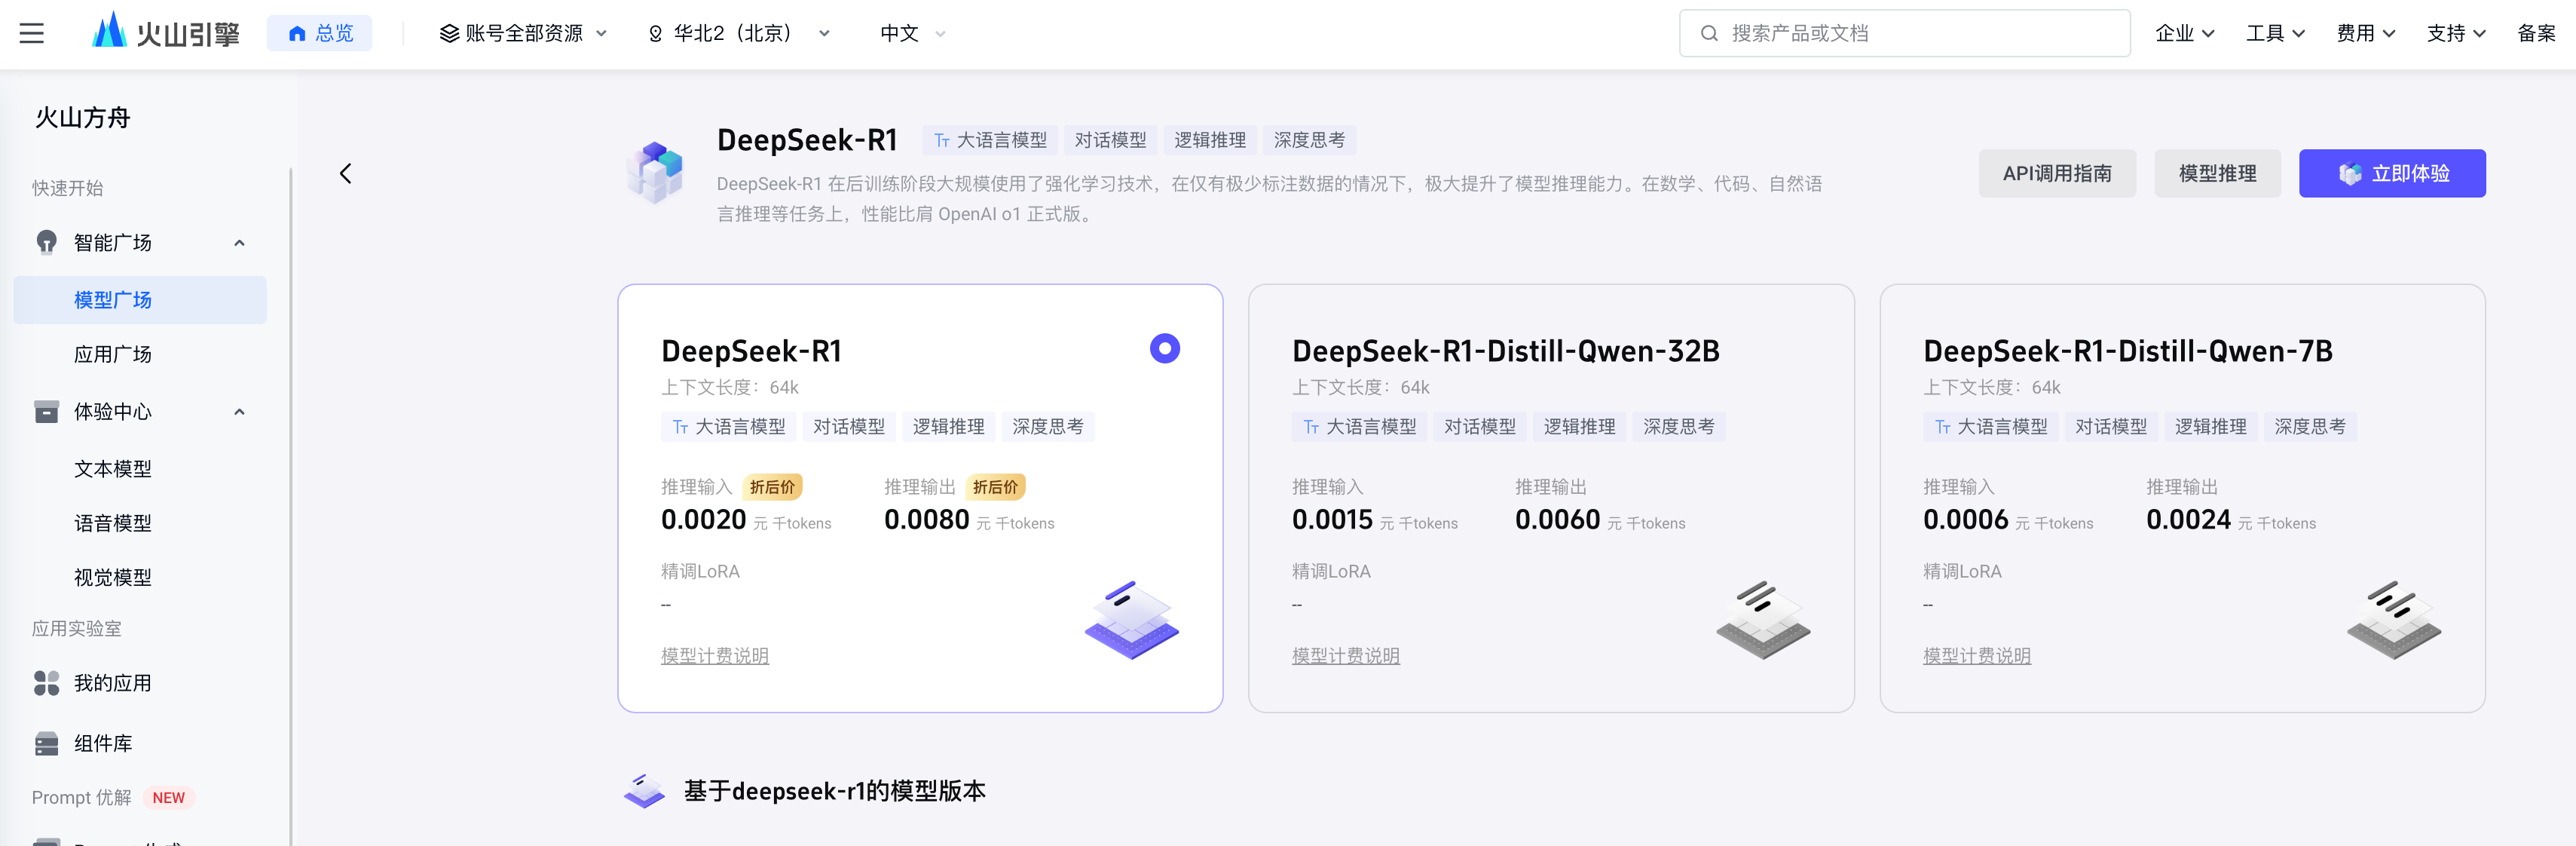Open 语音模型 in sidebar
Screen dimensions: 2576x846
click(113, 523)
